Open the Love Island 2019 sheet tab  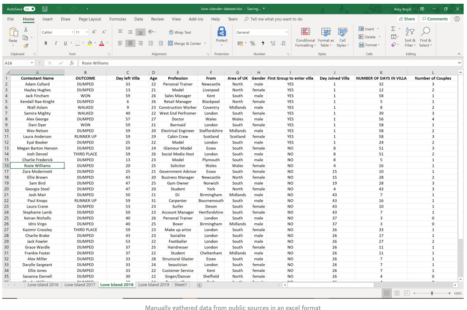pos(154,285)
